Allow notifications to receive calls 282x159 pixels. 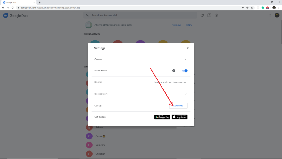189,25
